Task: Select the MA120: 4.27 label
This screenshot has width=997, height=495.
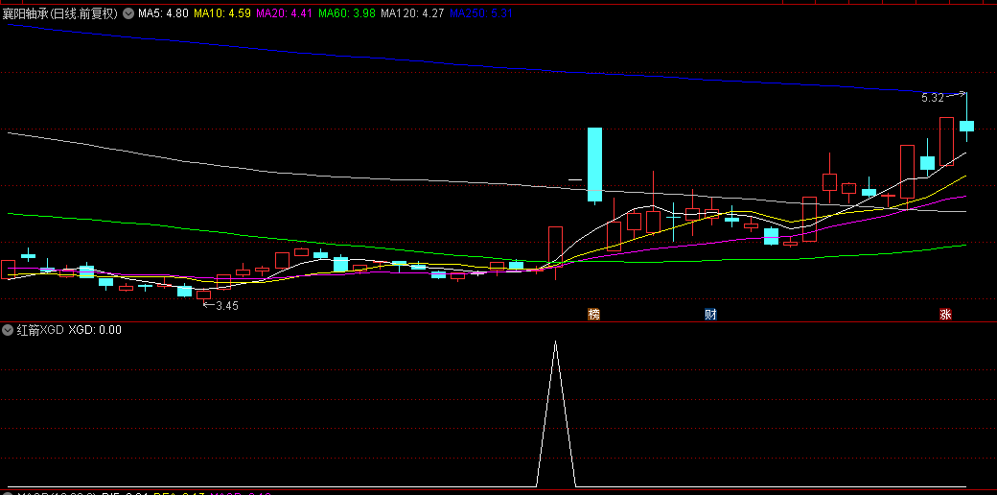Action: (x=412, y=13)
